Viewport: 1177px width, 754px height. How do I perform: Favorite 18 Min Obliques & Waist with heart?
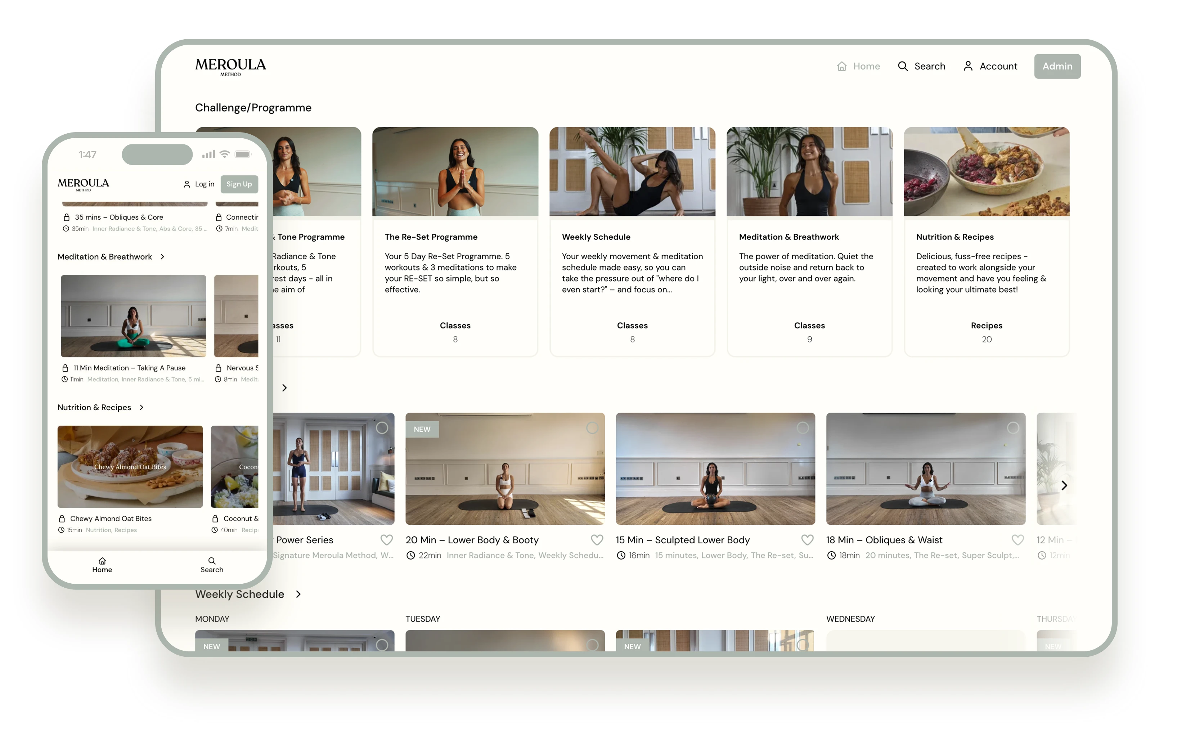coord(1017,539)
